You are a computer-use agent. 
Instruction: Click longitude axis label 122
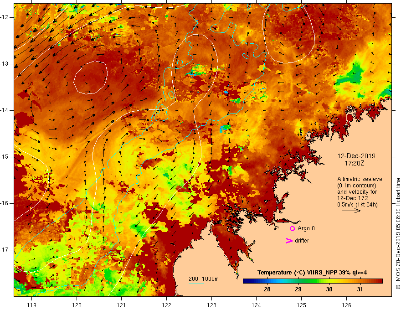click(x=166, y=305)
